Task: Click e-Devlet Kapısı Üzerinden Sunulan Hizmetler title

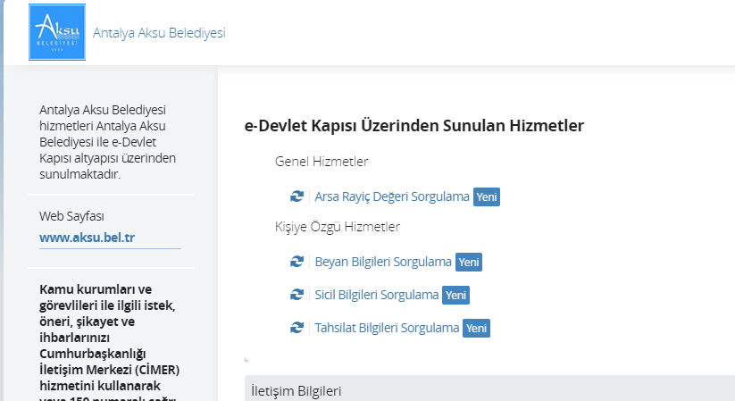Action: tap(413, 126)
